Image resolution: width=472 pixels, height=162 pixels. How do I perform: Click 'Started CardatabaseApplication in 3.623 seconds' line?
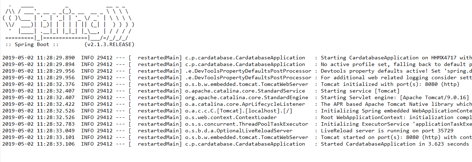click(395, 144)
